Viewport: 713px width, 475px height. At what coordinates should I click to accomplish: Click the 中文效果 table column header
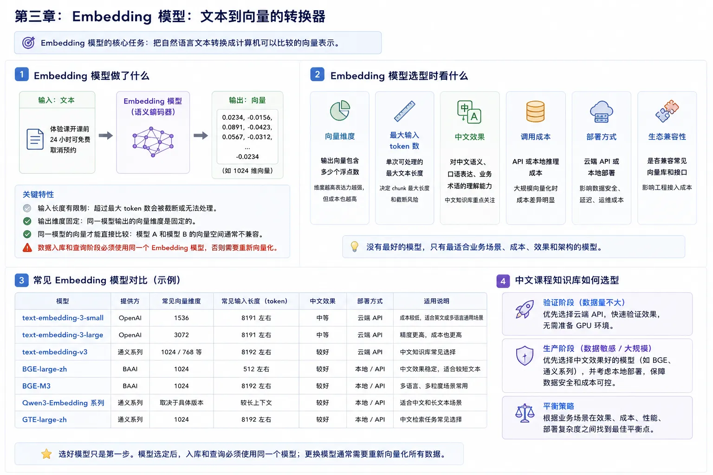click(323, 301)
